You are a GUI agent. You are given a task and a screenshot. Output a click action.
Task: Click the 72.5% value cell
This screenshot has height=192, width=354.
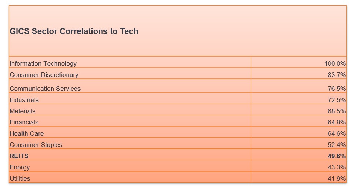[336, 100]
